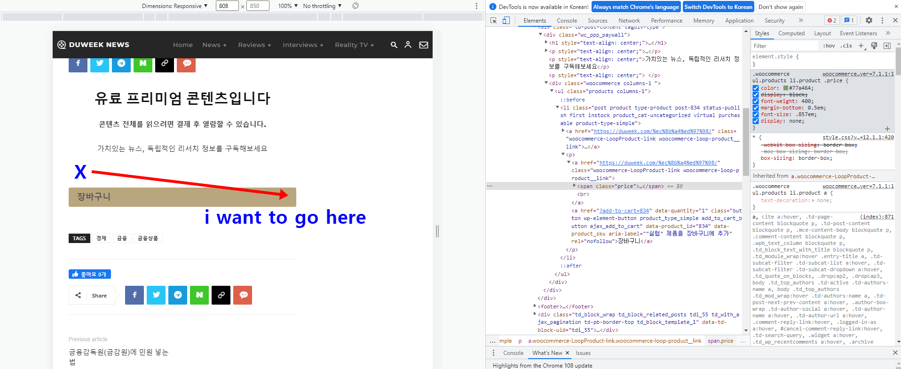
Task: Disable the margin-bottom property checkbox
Action: (756, 108)
